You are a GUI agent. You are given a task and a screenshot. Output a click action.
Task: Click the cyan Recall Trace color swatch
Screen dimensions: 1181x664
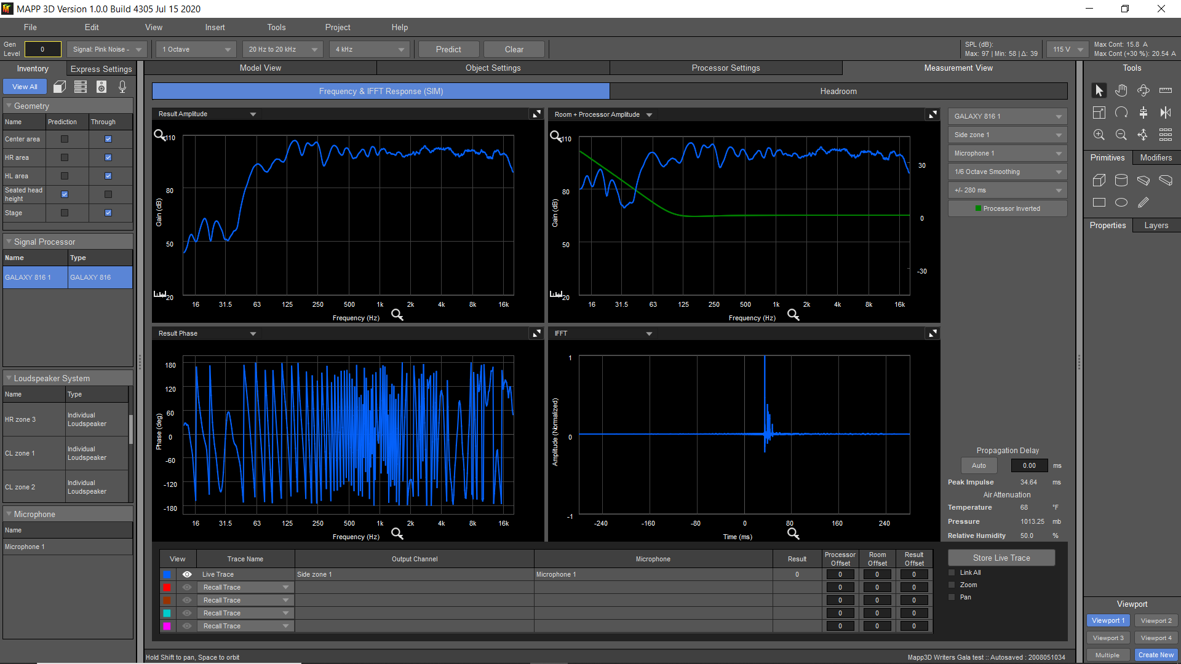click(167, 613)
